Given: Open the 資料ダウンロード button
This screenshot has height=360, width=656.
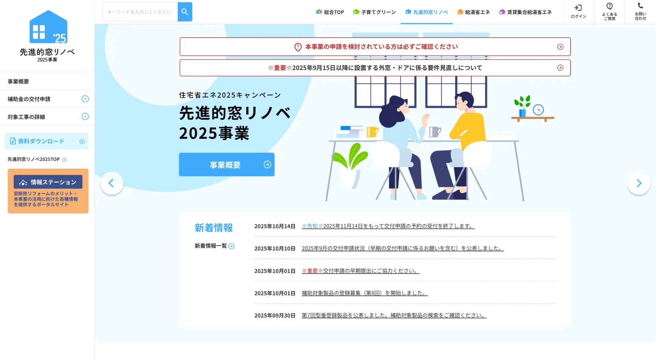Looking at the screenshot, I should (46, 141).
